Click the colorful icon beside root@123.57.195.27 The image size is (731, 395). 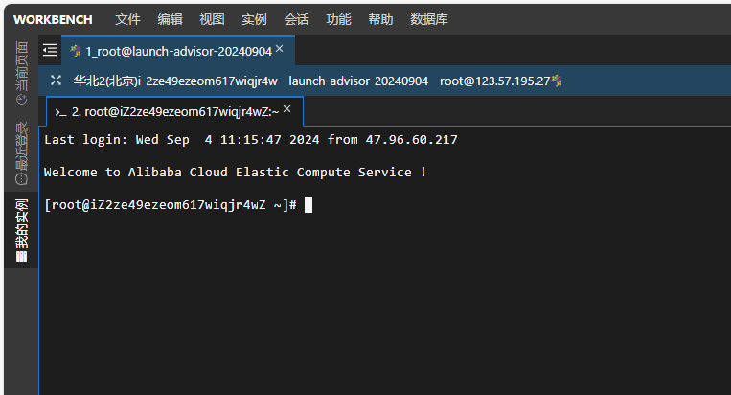click(x=557, y=81)
